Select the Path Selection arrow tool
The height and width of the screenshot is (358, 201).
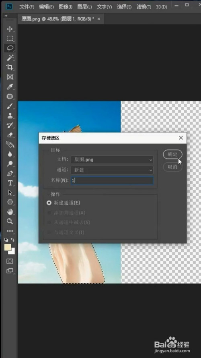(10, 193)
